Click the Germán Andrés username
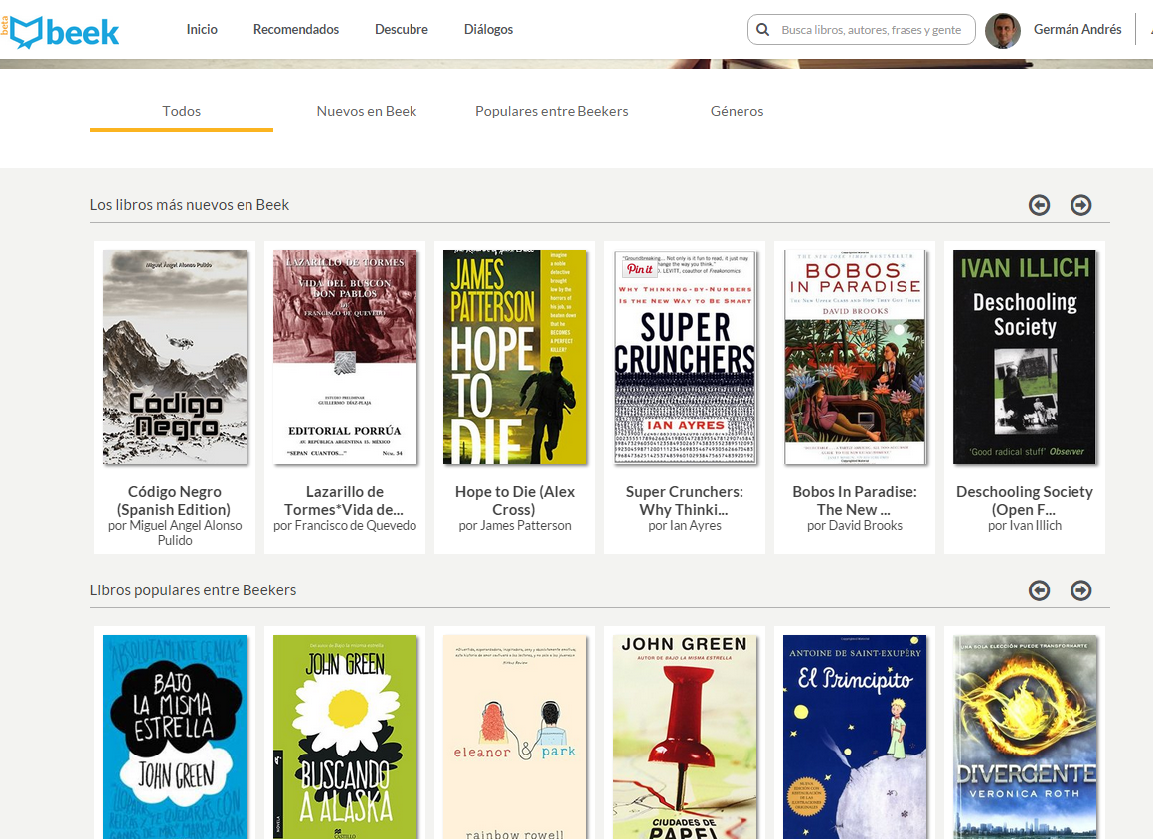The width and height of the screenshot is (1153, 839). pos(1077,30)
